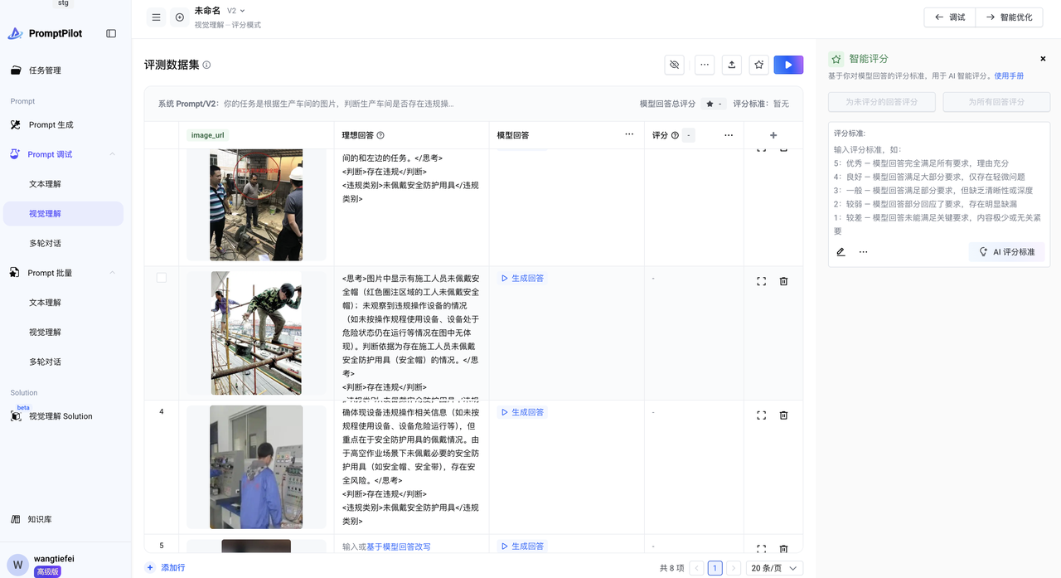Click the control room worker thumbnail
Screen dimensions: 1061x578
[x=256, y=467]
